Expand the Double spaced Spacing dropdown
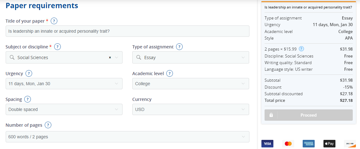The image size is (360, 149). pyautogui.click(x=64, y=109)
